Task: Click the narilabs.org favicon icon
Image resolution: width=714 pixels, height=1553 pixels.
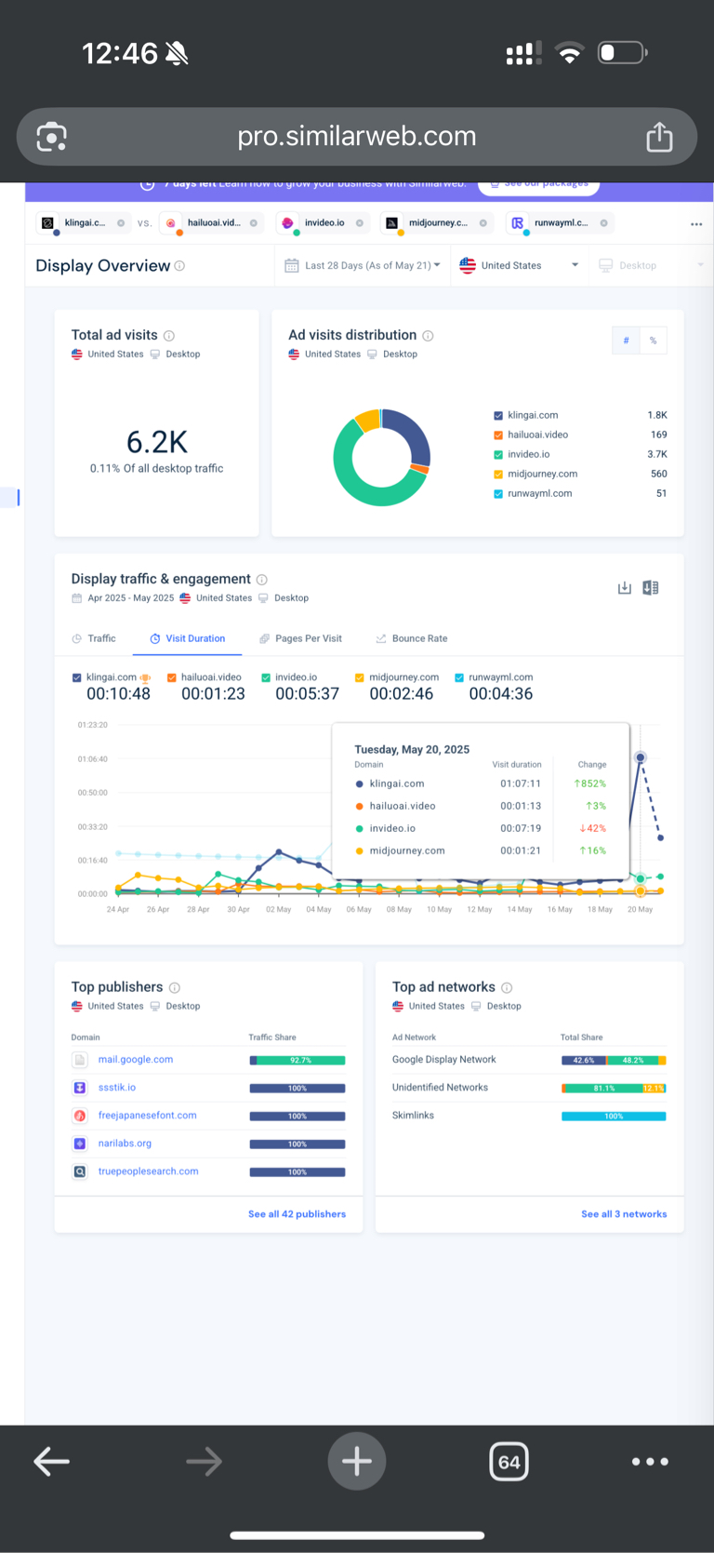Action: (x=80, y=1144)
